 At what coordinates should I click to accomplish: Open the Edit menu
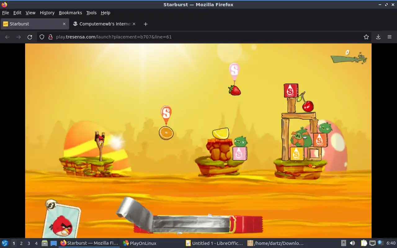coord(17,13)
